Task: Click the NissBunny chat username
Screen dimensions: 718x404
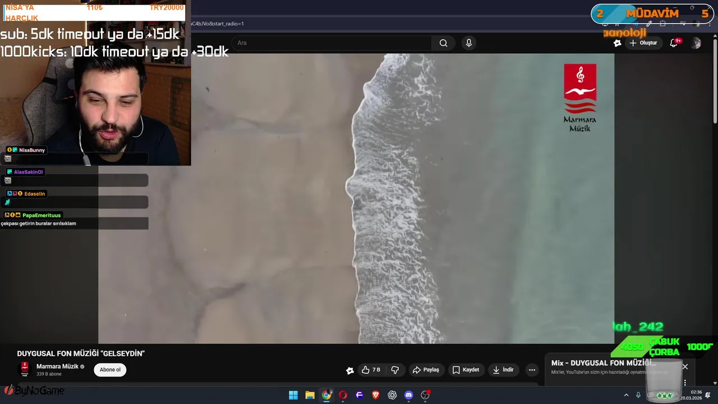Action: coord(32,150)
